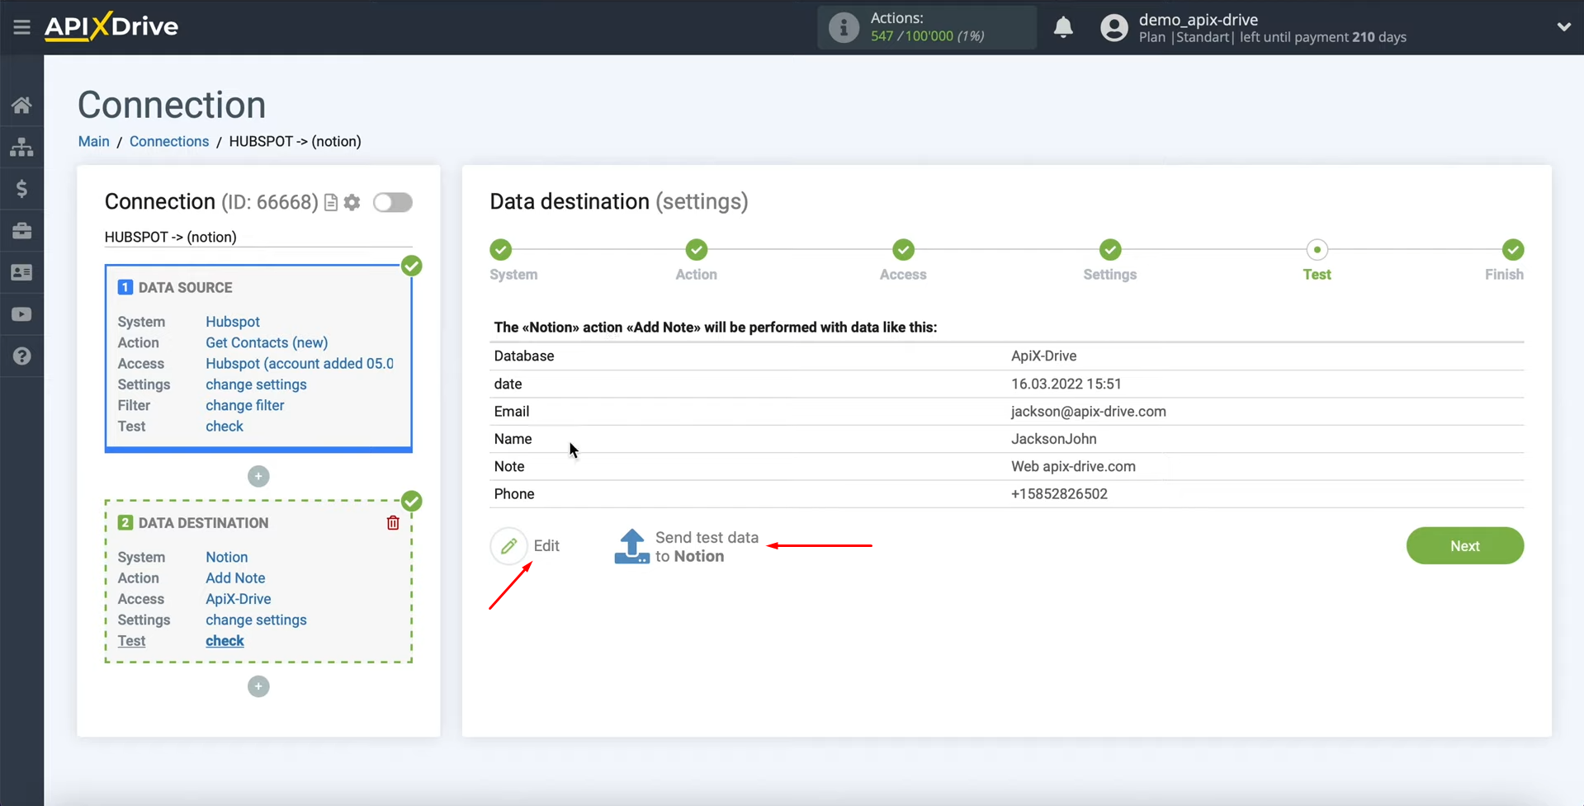The image size is (1584, 806).
Task: Open the Connections hierarchy icon in sidebar
Action: coord(21,146)
